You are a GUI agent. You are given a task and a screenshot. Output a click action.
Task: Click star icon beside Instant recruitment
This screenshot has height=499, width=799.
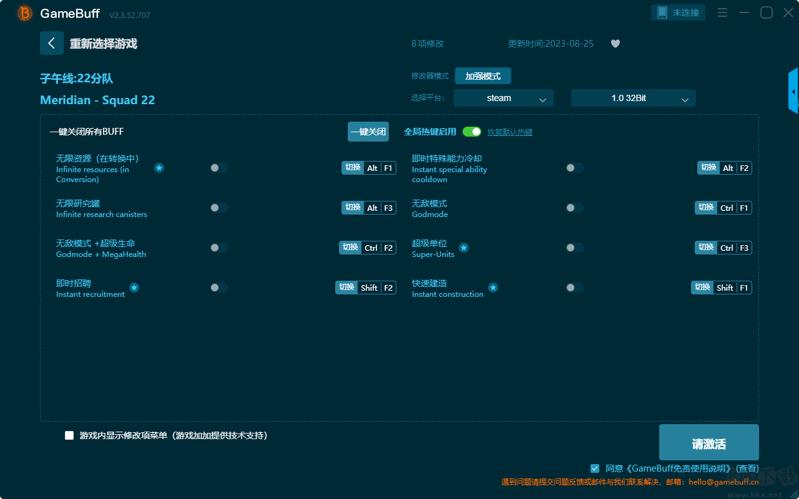[134, 288]
